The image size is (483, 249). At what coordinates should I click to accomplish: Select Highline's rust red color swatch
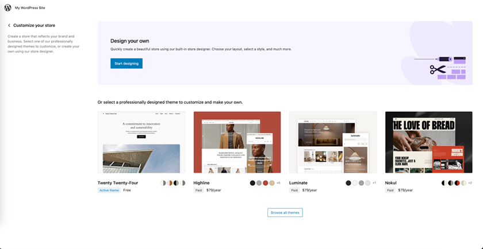pyautogui.click(x=266, y=183)
